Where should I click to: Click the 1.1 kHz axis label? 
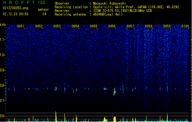[x=3, y=40]
